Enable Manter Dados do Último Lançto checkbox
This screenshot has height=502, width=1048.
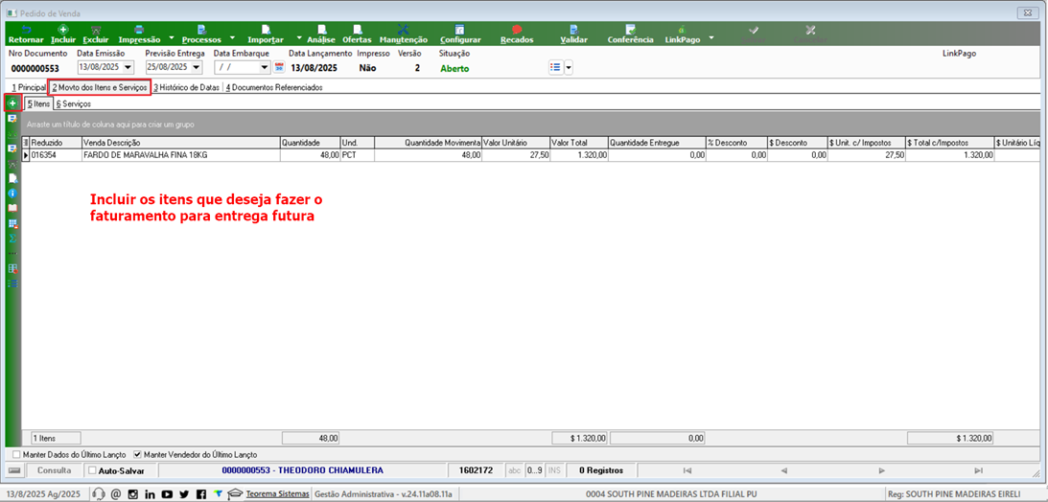click(x=16, y=454)
